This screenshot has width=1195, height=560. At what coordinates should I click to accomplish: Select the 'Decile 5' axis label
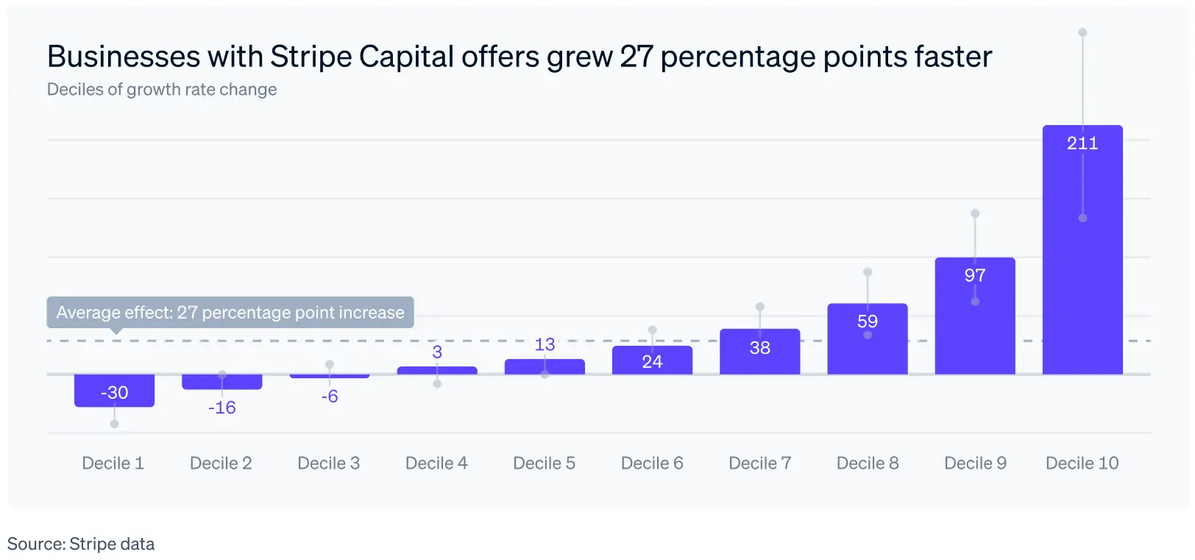click(x=544, y=463)
